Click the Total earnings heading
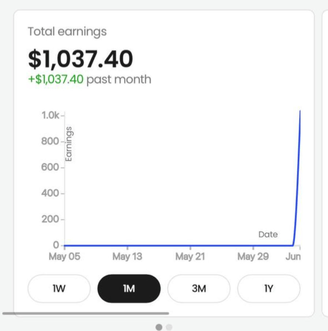328x331 pixels. click(67, 31)
